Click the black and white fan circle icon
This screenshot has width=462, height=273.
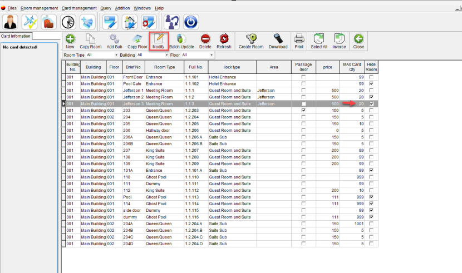click(x=68, y=22)
